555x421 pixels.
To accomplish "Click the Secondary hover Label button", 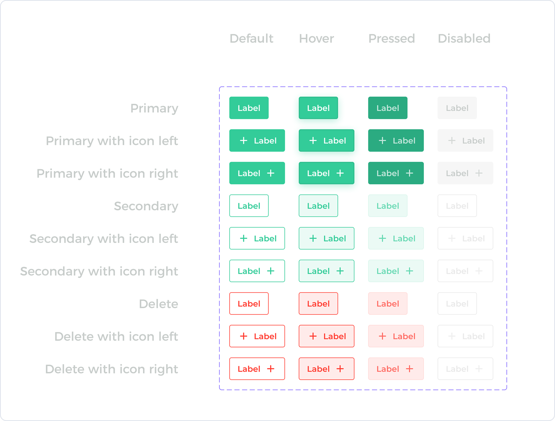I will pyautogui.click(x=318, y=206).
